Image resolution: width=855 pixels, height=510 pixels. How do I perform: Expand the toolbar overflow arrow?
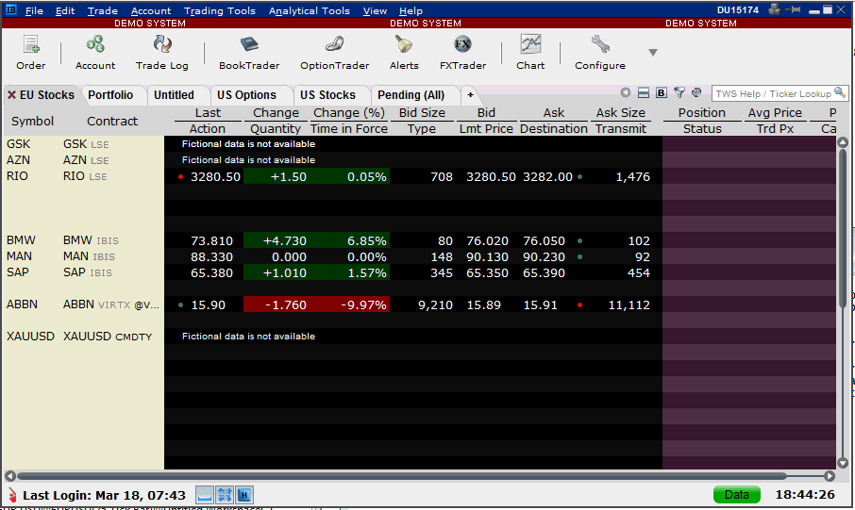tap(653, 52)
